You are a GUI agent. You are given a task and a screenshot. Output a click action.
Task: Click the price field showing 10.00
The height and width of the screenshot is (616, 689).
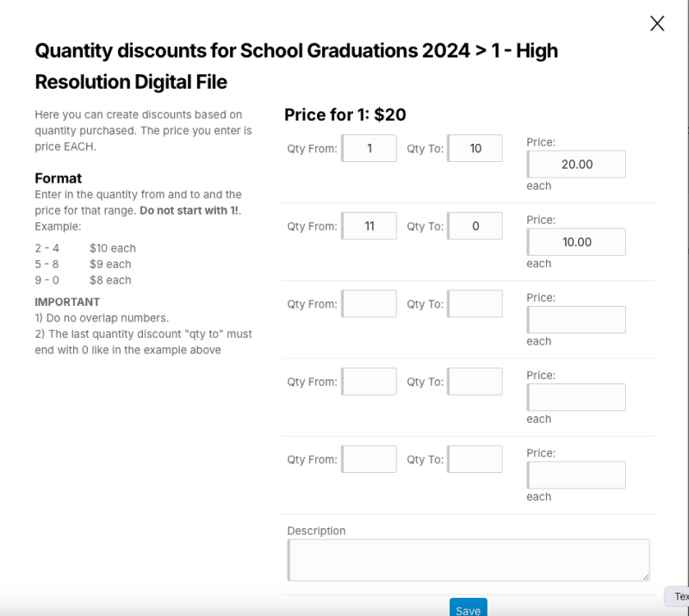576,242
